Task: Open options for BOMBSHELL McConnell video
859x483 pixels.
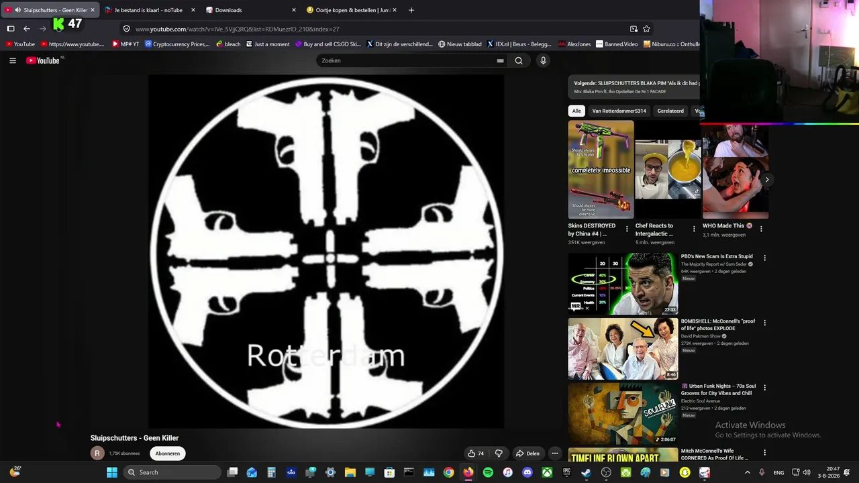Action: pyautogui.click(x=764, y=323)
